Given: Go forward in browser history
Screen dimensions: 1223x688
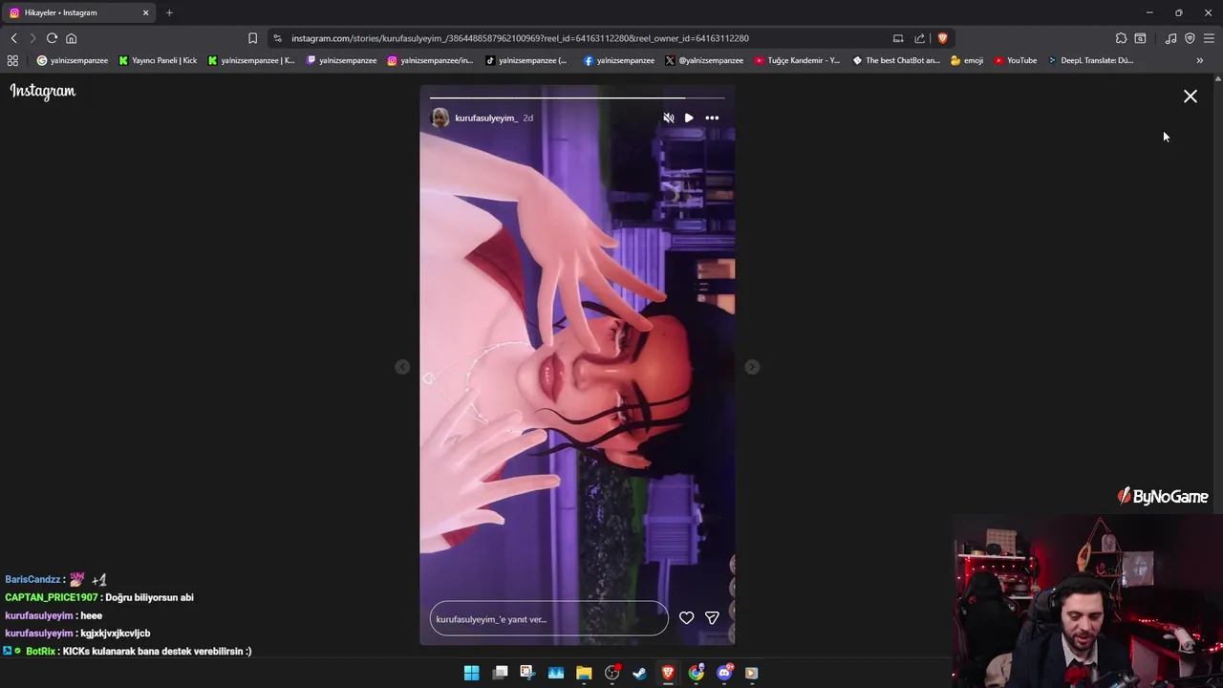Looking at the screenshot, I should (32, 38).
